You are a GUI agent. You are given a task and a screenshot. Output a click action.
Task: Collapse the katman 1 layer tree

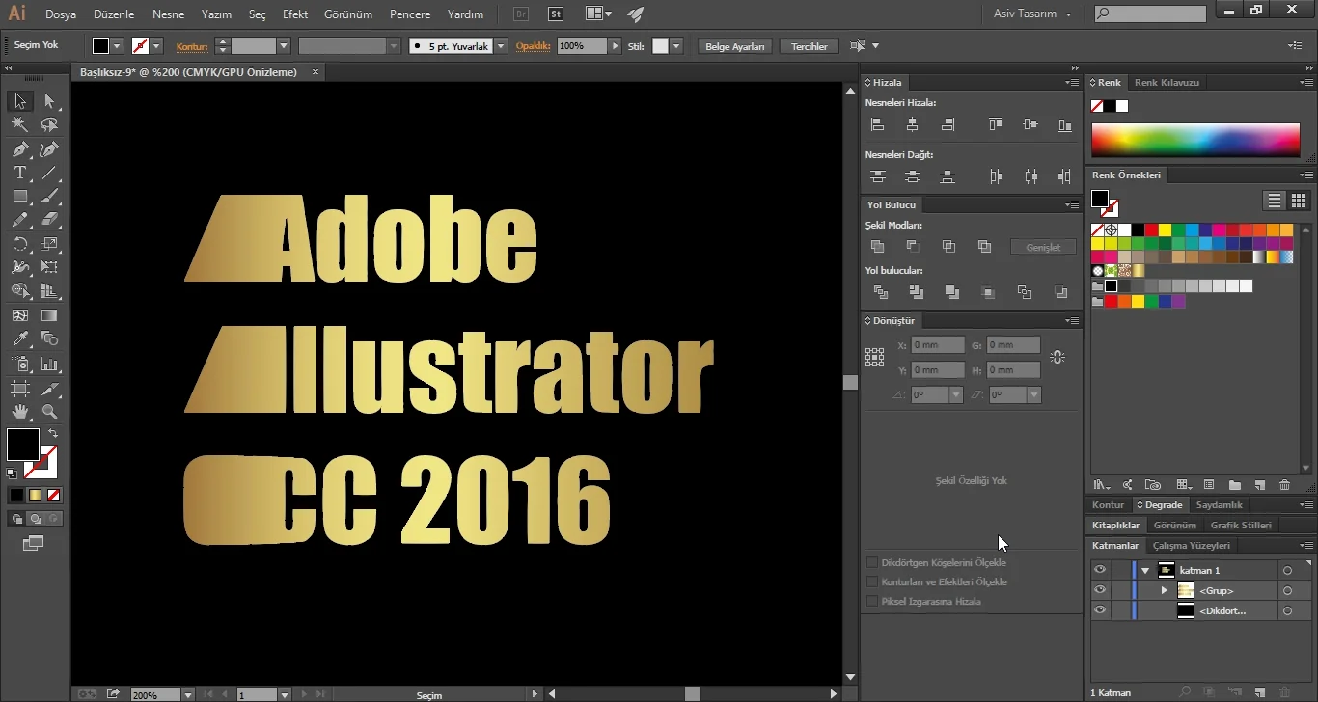coord(1145,571)
